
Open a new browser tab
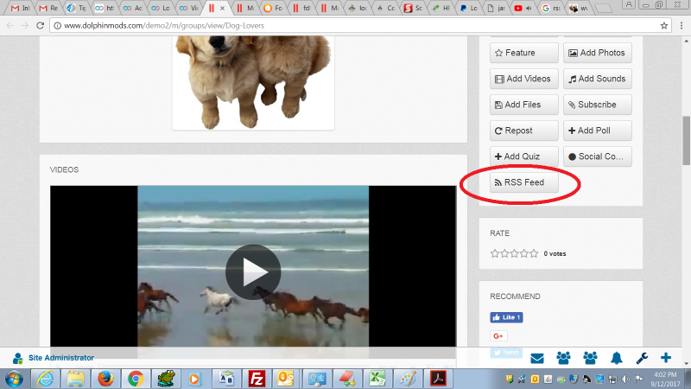pyautogui.click(x=602, y=9)
